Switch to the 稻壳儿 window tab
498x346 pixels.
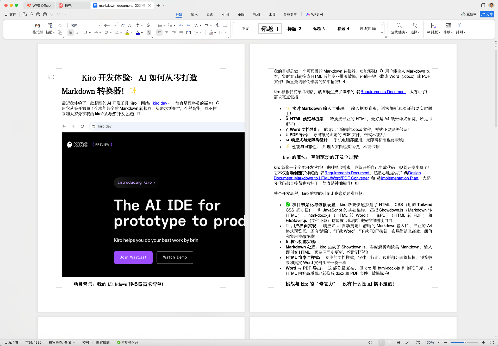[73, 5]
